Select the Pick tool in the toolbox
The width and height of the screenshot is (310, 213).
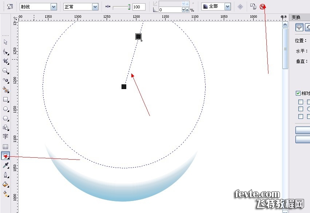5,42
